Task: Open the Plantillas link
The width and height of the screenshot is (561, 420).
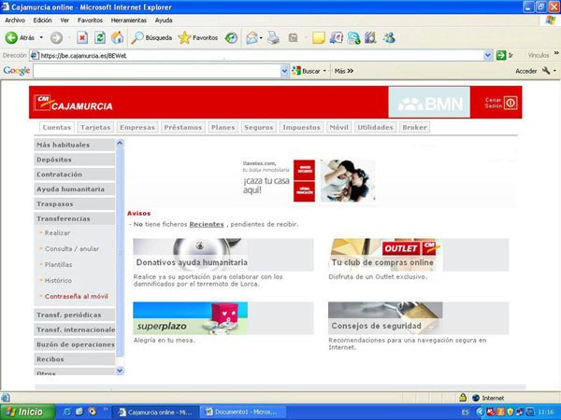Action: (58, 265)
